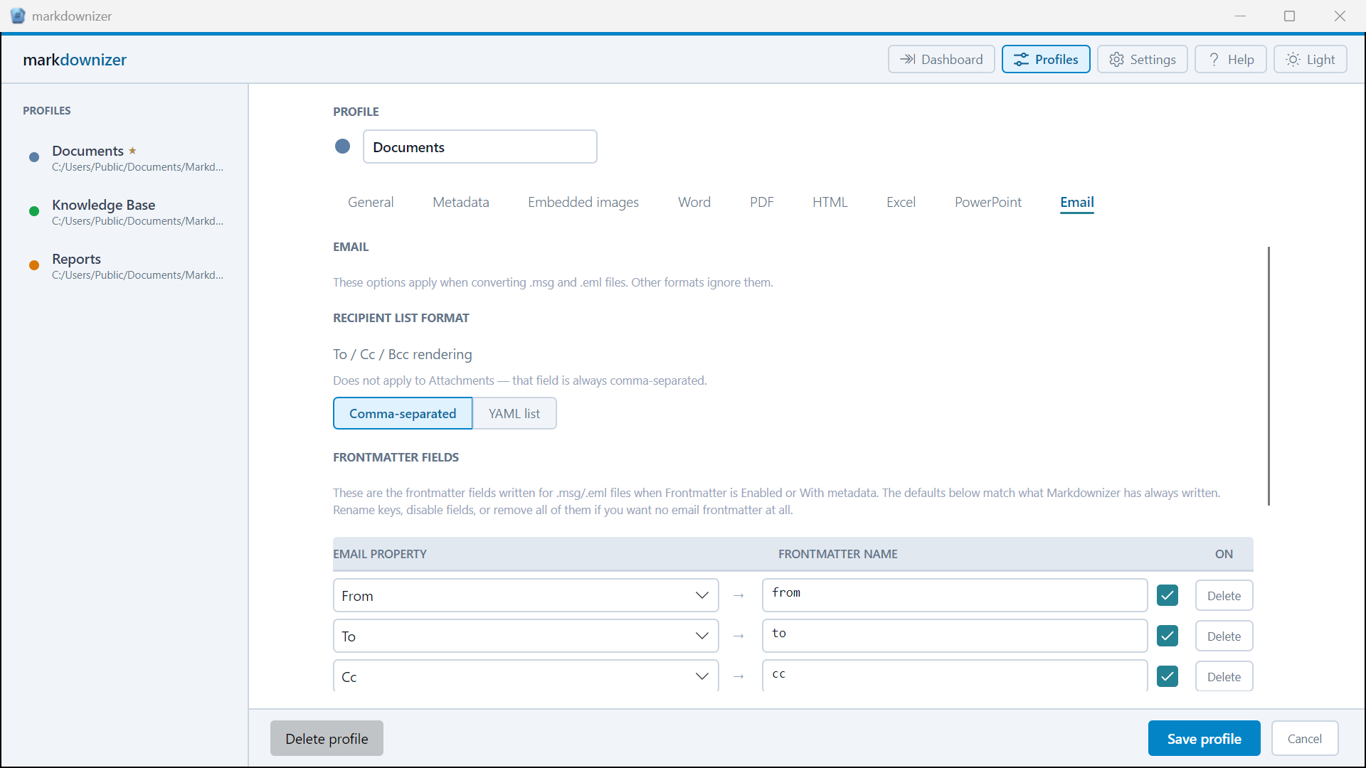Click the Save profile button

(x=1204, y=738)
